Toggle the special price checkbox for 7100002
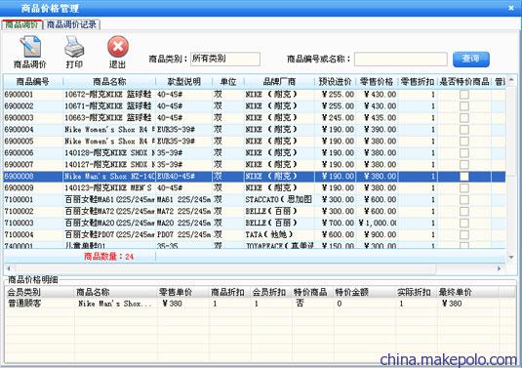The height and width of the screenshot is (368, 522). pyautogui.click(x=464, y=211)
